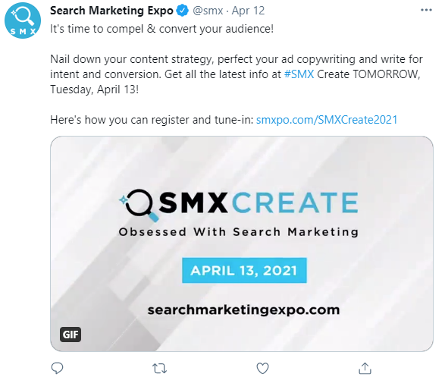
Task: Like the tweet with the heart icon
Action: click(x=262, y=368)
